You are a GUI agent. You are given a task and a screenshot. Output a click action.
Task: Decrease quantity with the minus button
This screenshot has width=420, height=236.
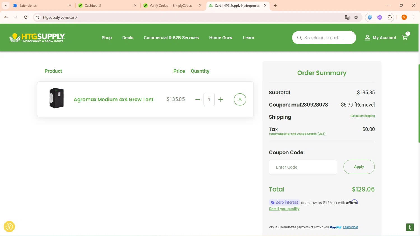[198, 99]
